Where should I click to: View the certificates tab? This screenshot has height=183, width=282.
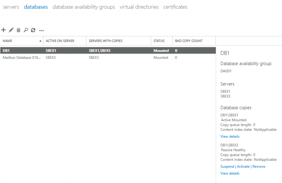[x=175, y=7]
